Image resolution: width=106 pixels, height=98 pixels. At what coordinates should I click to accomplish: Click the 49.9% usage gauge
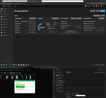click(x=42, y=27)
